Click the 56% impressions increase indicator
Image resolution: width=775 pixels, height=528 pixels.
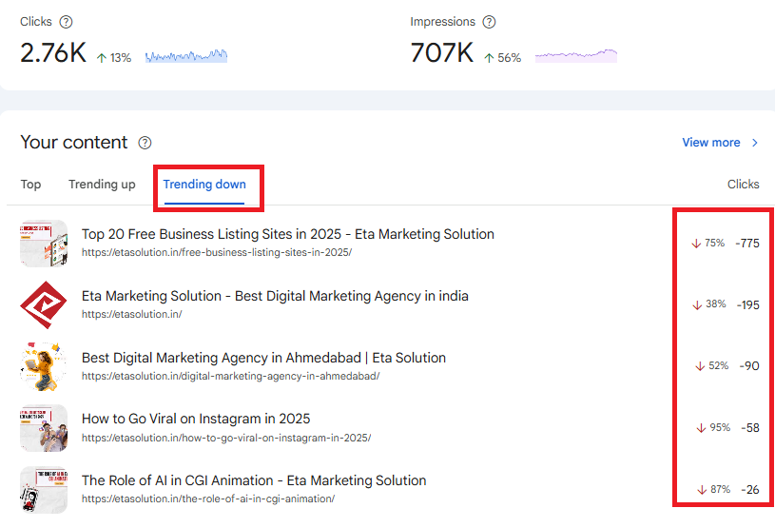(503, 58)
